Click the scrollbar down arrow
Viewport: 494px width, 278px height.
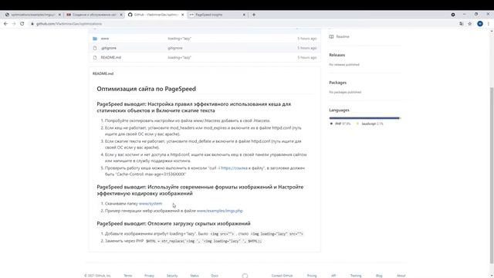tap(492, 276)
